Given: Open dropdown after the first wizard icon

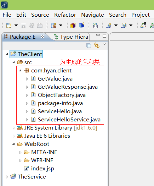Looking at the screenshot, I should 116,25.
